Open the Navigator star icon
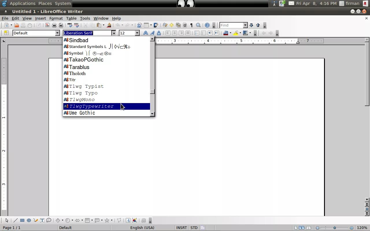 point(172,25)
